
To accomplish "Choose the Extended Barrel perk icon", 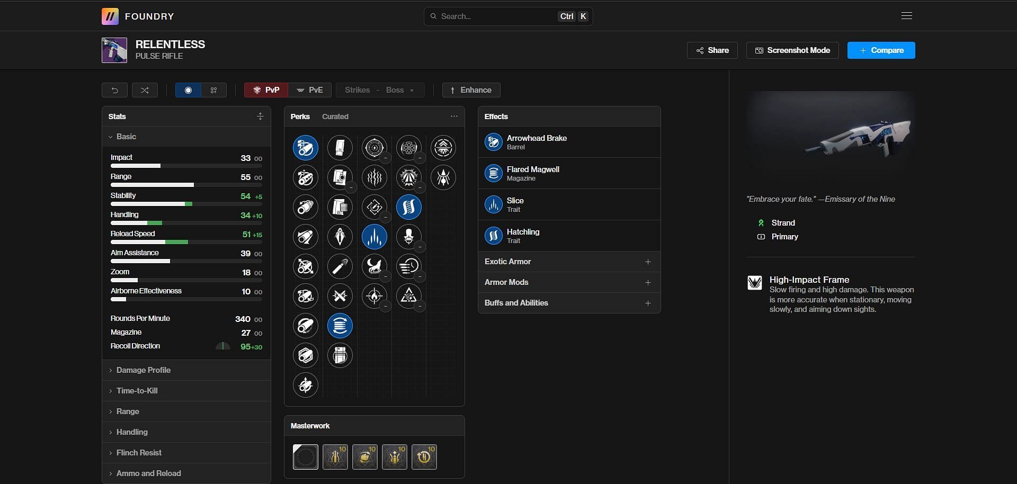I will pos(306,237).
